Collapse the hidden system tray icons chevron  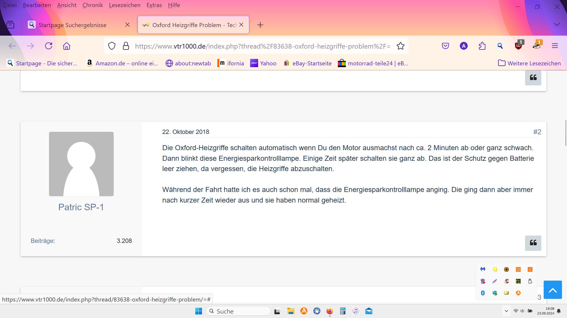tap(506, 311)
